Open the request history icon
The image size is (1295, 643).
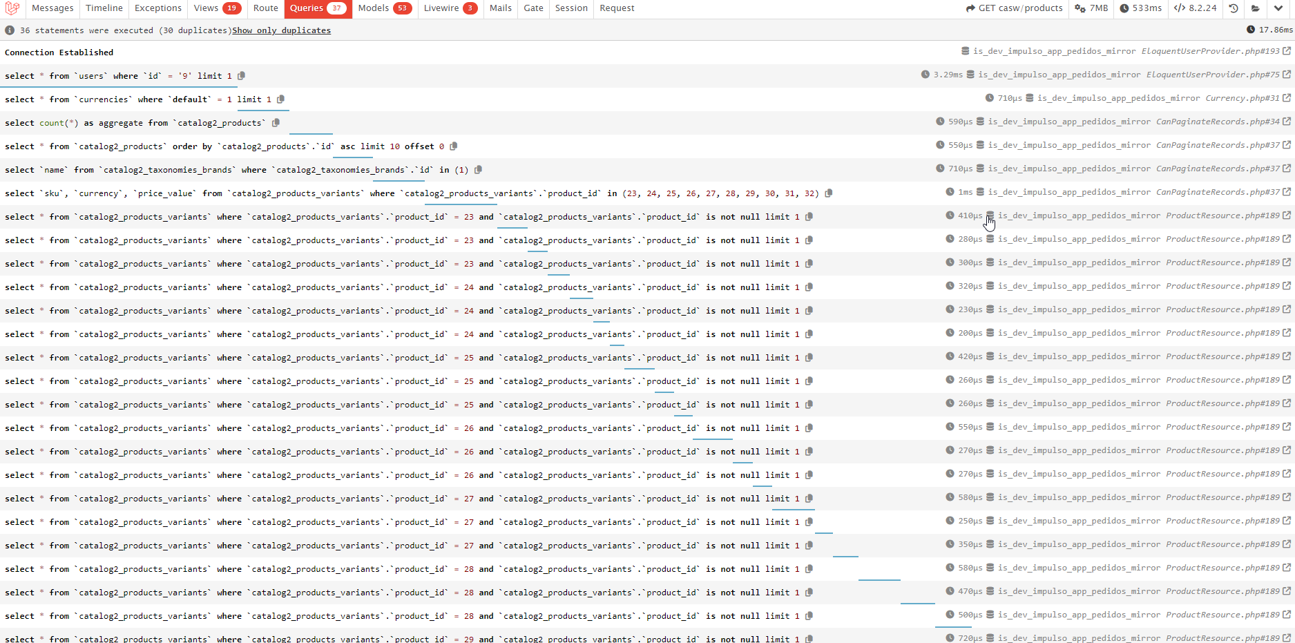click(1234, 8)
